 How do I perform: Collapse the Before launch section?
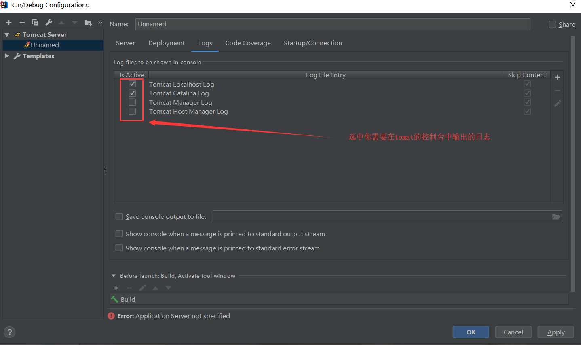[114, 276]
